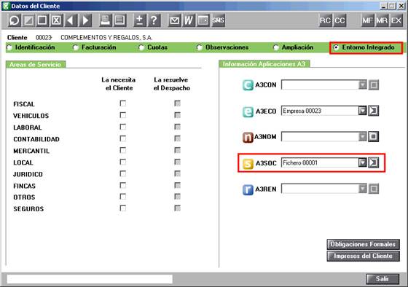408x287 pixels.
Task: Go to previous client with left arrow
Action: tap(71, 20)
